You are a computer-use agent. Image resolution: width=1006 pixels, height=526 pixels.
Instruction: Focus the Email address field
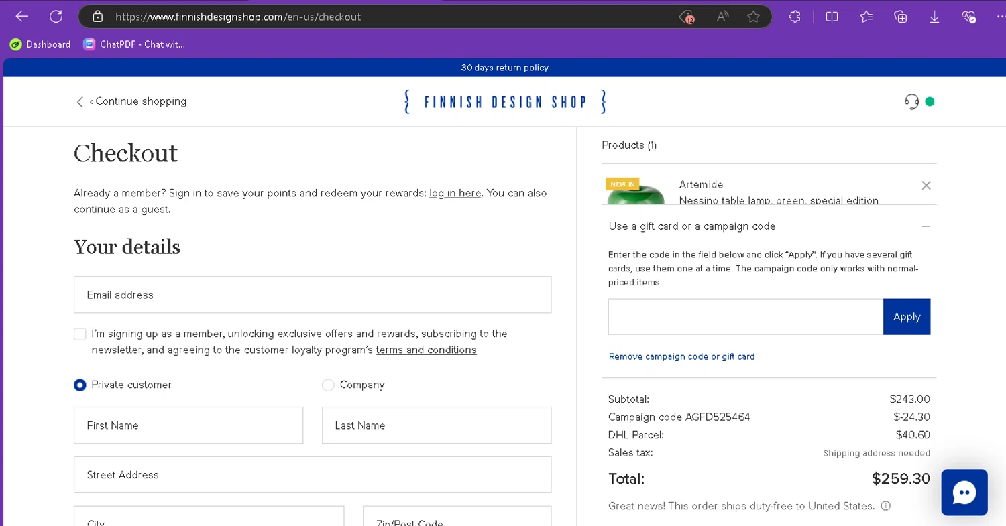pyautogui.click(x=313, y=295)
